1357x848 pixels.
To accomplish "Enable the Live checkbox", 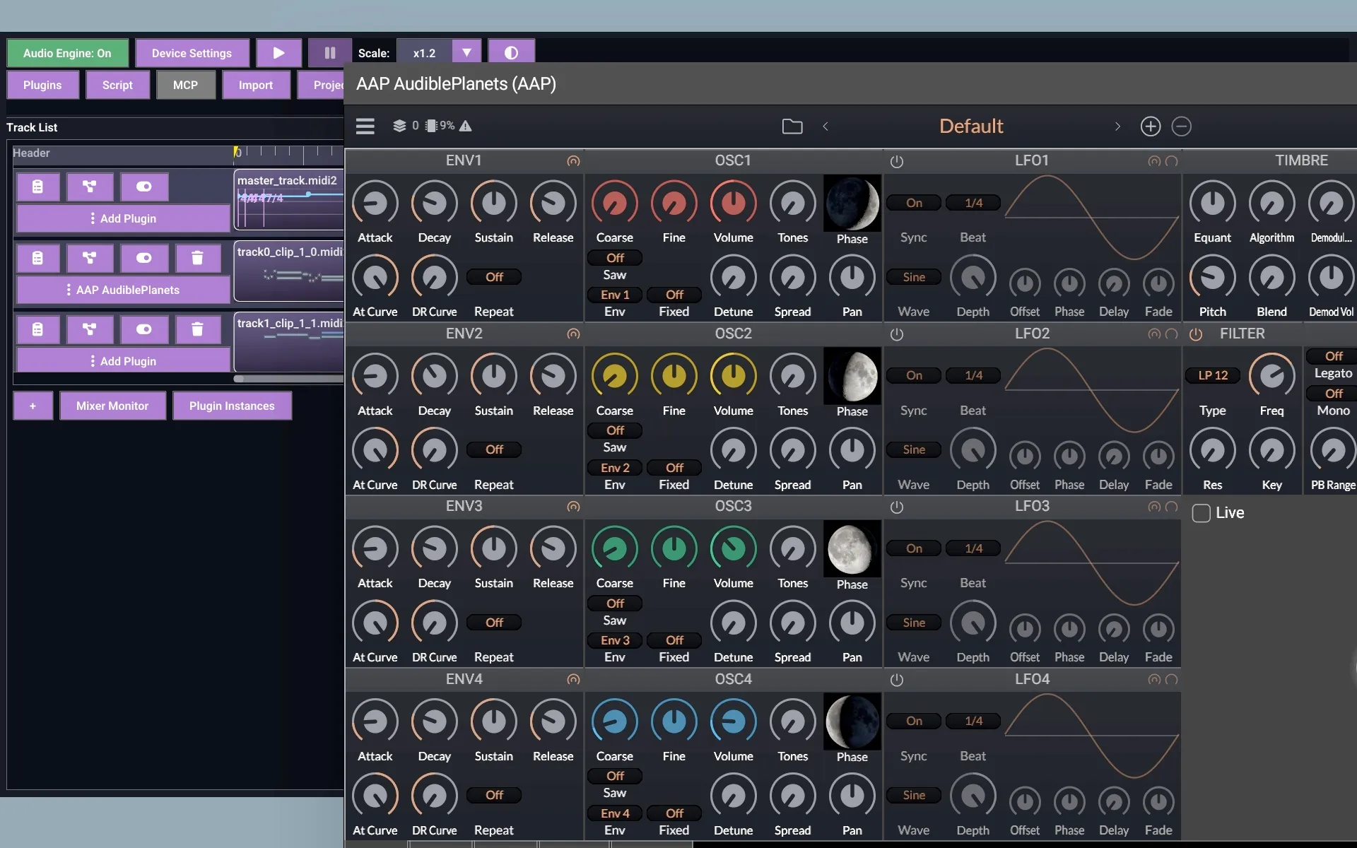I will (1201, 513).
